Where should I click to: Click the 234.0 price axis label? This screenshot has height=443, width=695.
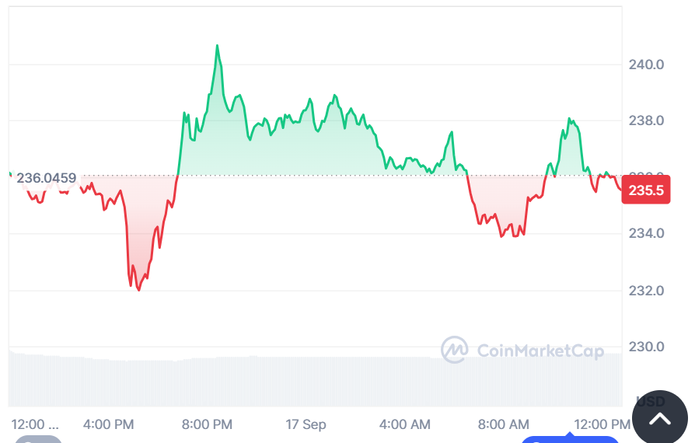coord(646,234)
